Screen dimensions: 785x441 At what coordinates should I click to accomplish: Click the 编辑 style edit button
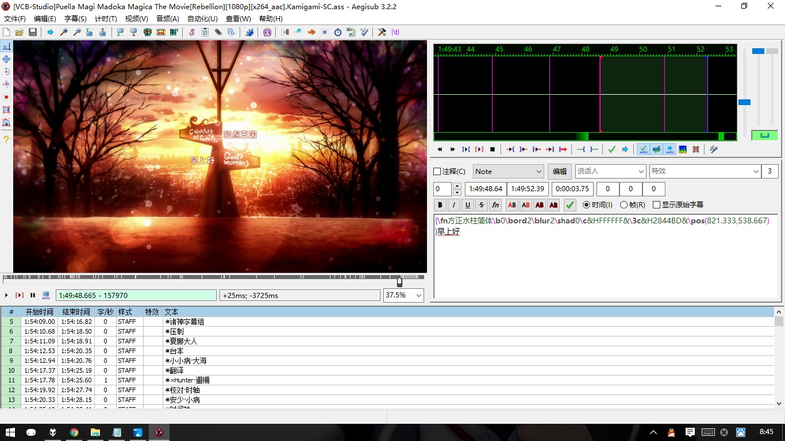(x=559, y=171)
